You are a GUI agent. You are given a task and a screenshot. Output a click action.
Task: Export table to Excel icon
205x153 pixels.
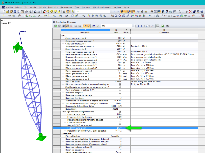pyautogui.click(x=162, y=26)
